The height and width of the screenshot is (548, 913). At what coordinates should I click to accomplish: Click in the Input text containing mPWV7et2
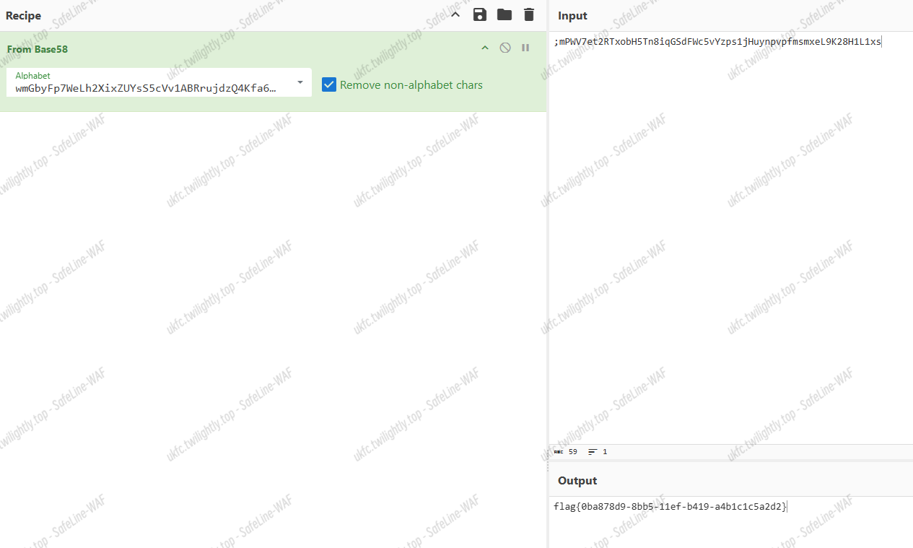click(x=719, y=42)
